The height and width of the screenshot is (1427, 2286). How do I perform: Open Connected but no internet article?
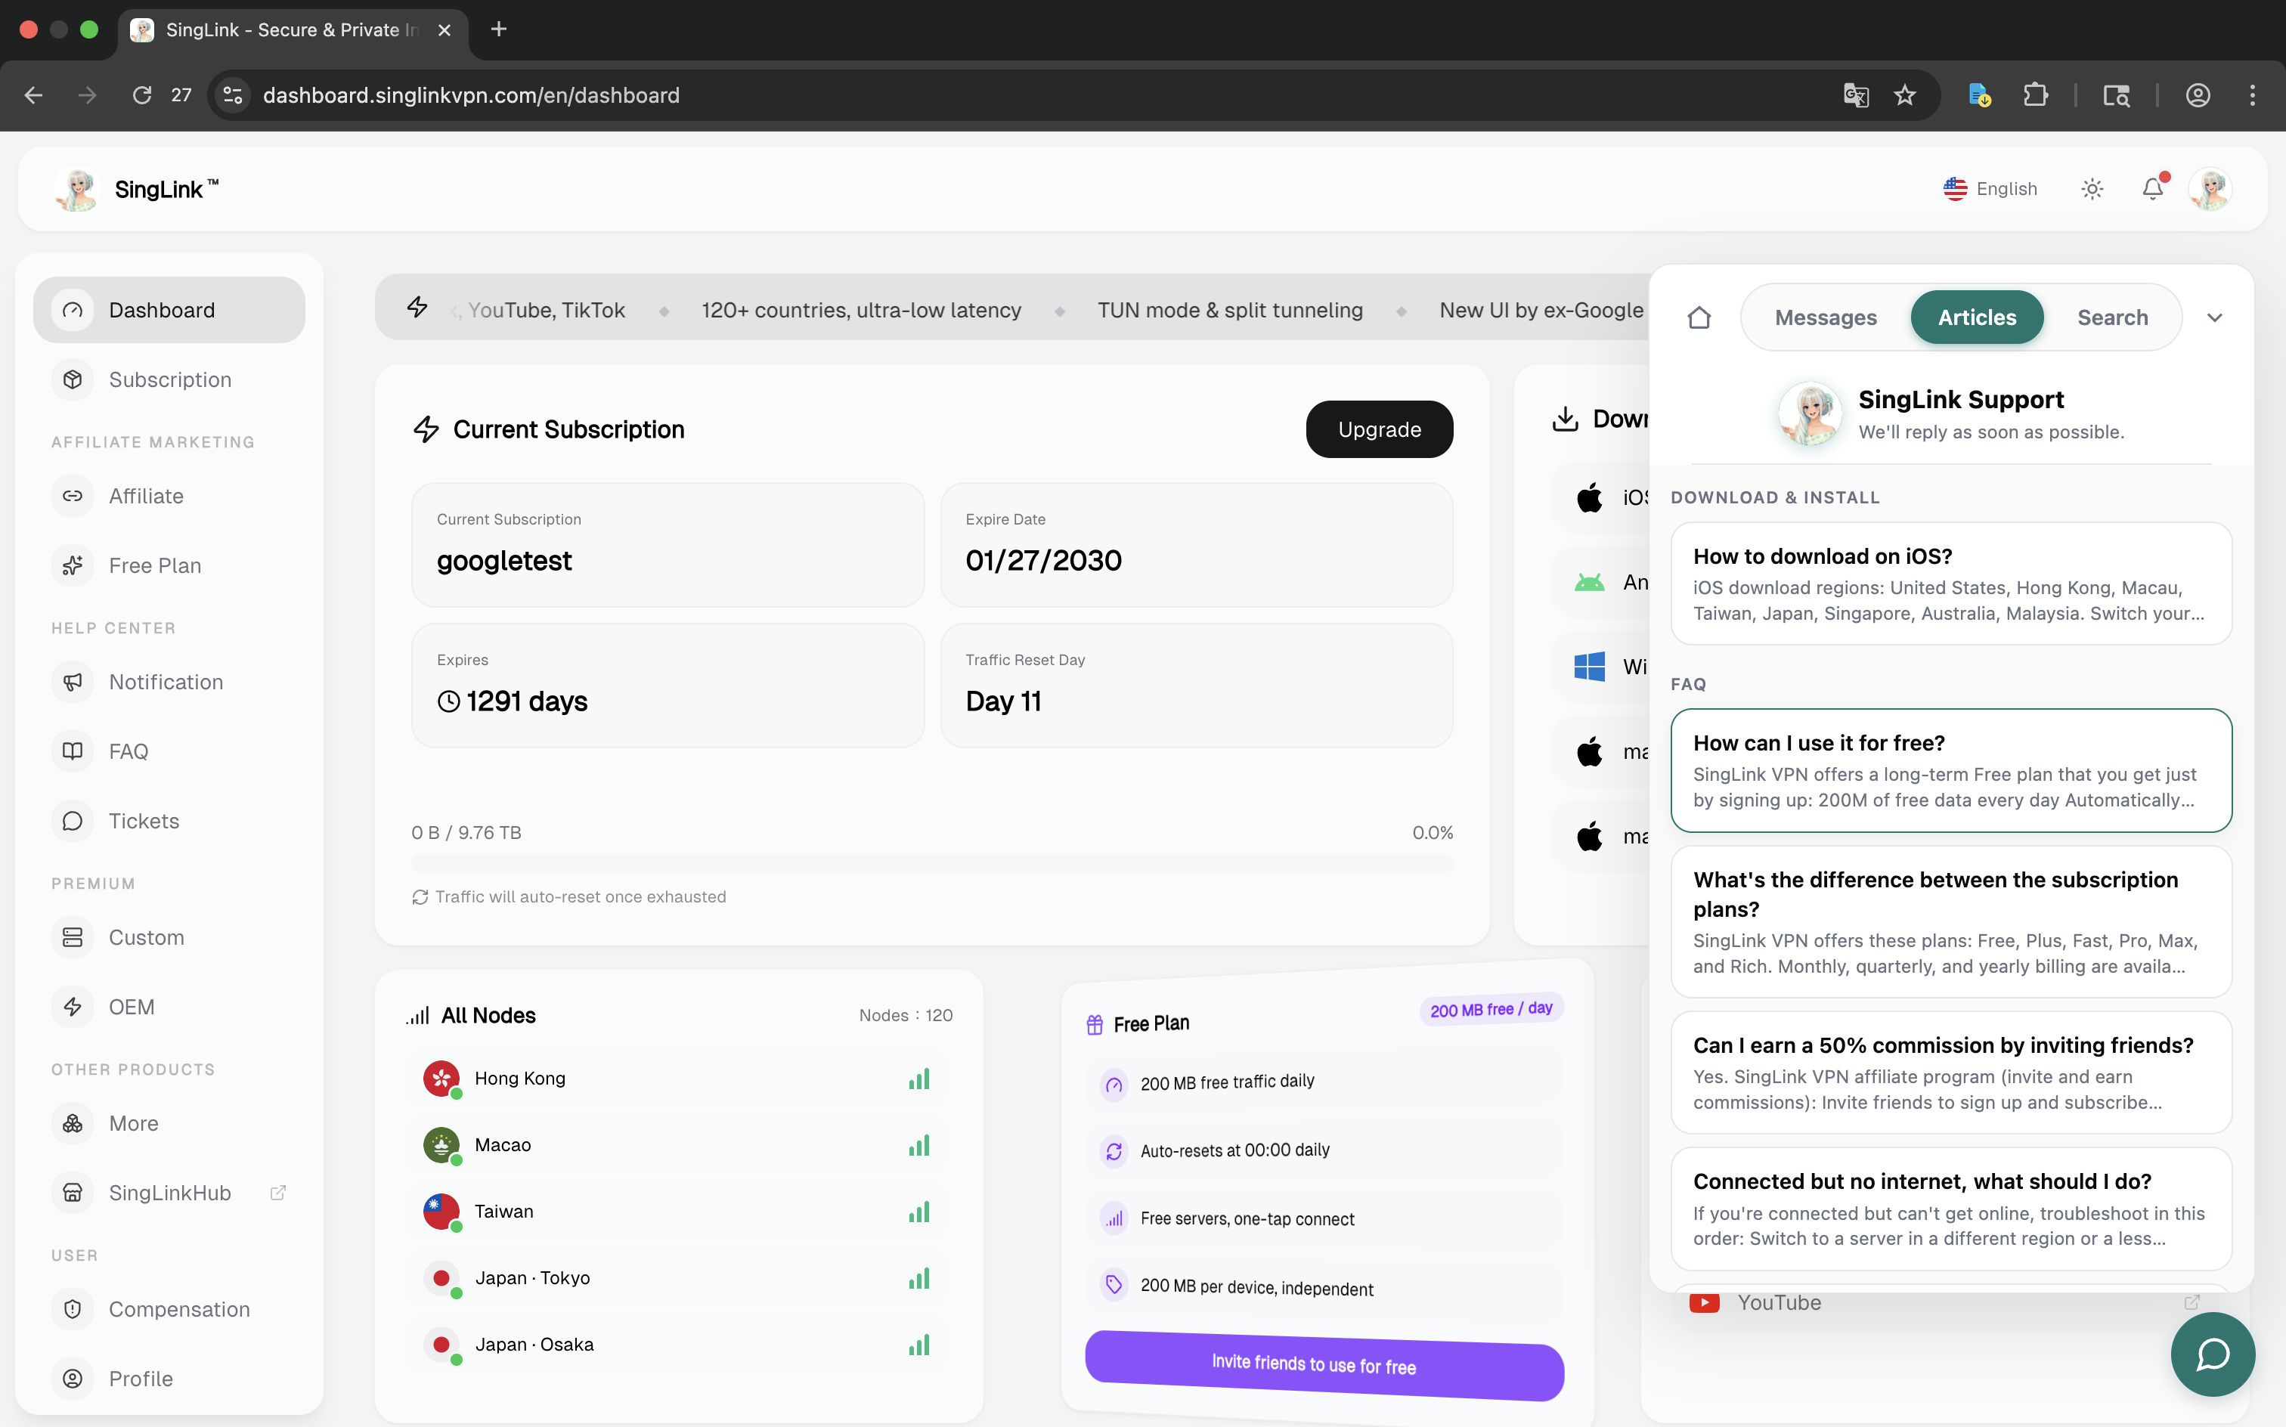[1951, 1209]
